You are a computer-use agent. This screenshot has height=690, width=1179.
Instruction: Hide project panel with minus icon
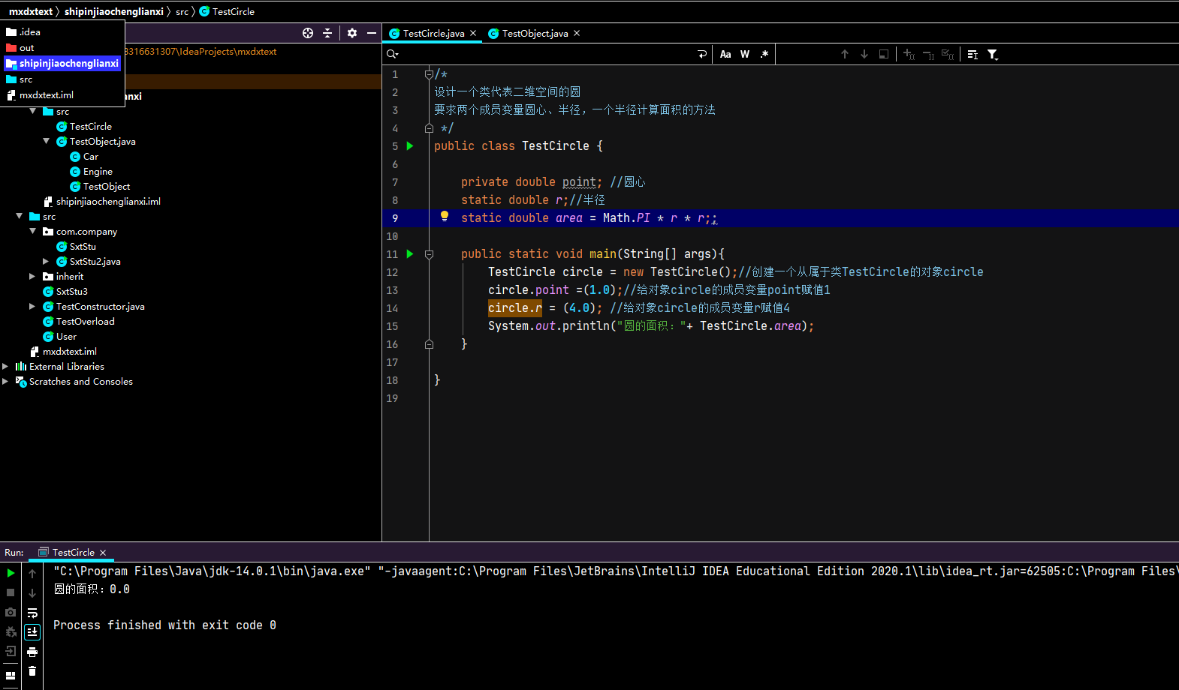pyautogui.click(x=372, y=33)
